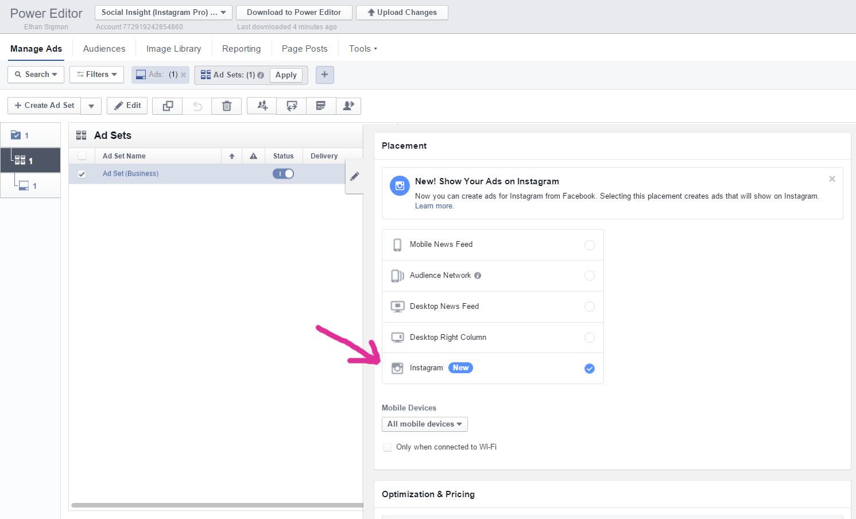Image resolution: width=856 pixels, height=519 pixels.
Task: Deselect the Instagram placement checkmark
Action: pos(590,369)
